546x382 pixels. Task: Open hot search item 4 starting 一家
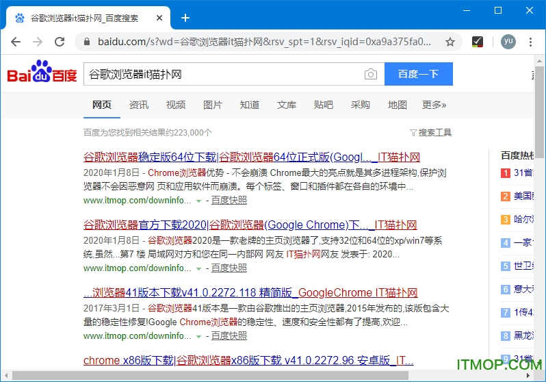click(x=523, y=242)
